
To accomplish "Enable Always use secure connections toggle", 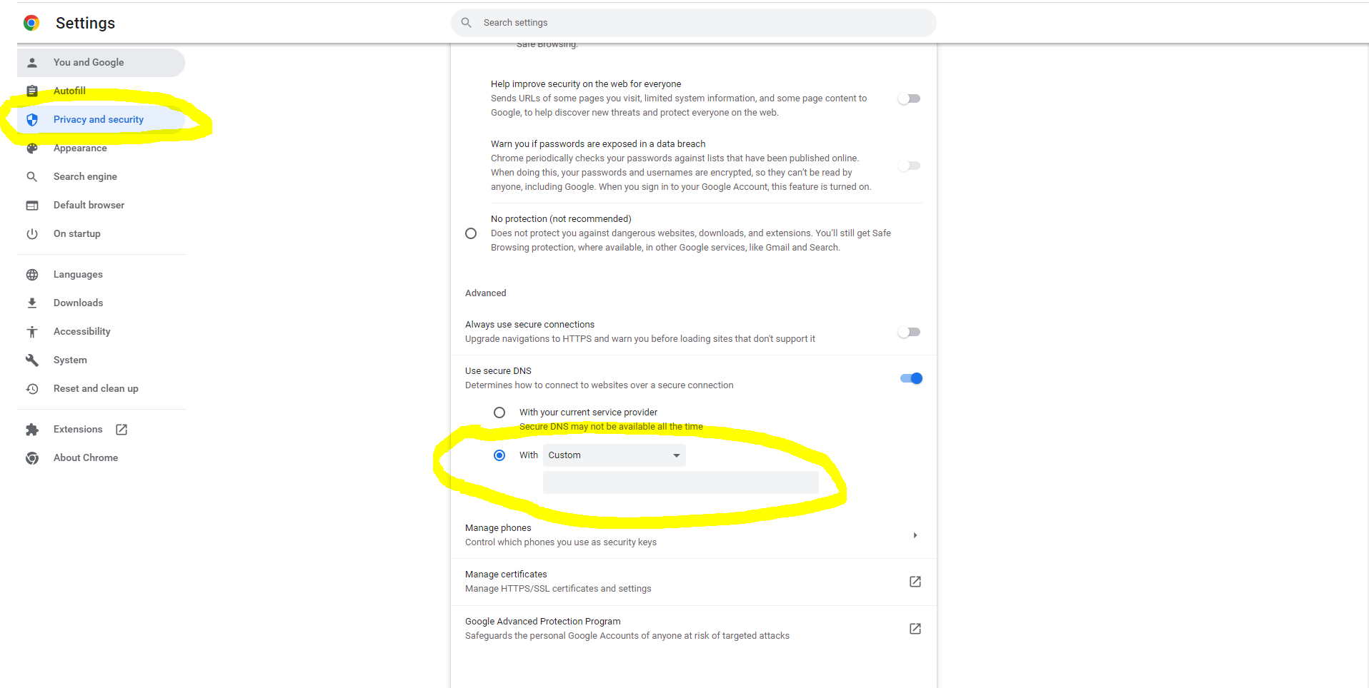I will (910, 332).
